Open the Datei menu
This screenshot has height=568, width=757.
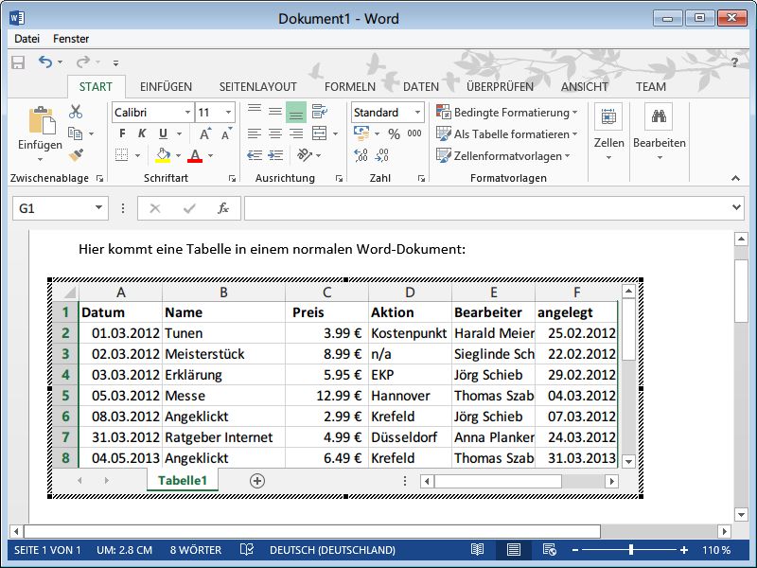point(27,39)
